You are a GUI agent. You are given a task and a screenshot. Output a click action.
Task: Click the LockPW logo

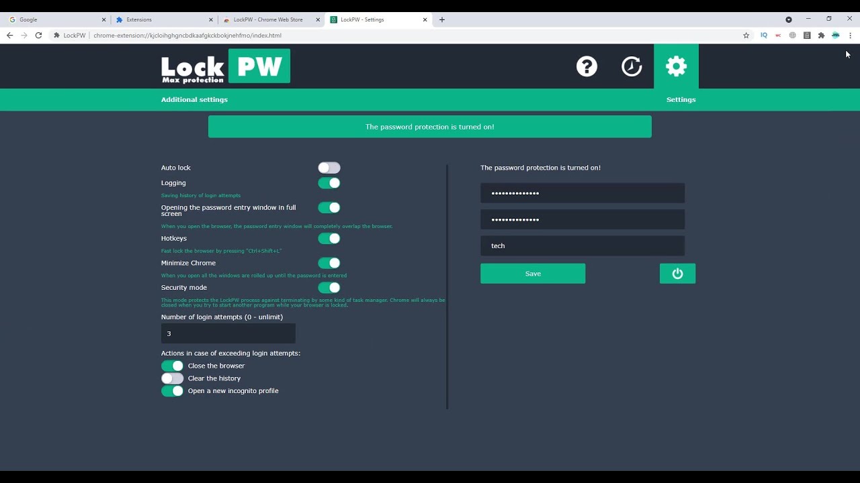(226, 66)
